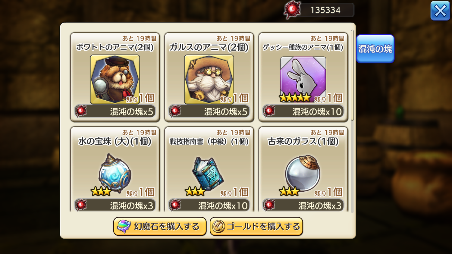Buy 古来のガラス for 混沌の塊x3
Screen dimensions: 452x254
tap(303, 205)
